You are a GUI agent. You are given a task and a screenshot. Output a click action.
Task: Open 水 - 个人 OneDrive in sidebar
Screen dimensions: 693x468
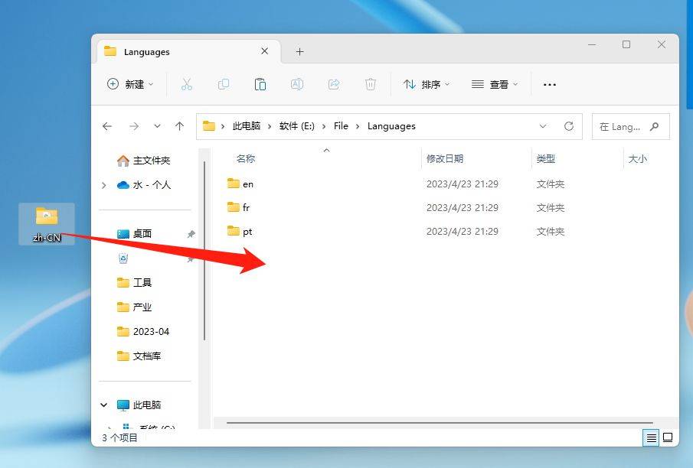[144, 185]
